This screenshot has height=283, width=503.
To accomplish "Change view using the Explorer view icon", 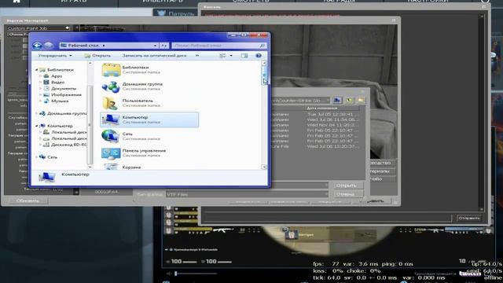I will click(x=222, y=56).
